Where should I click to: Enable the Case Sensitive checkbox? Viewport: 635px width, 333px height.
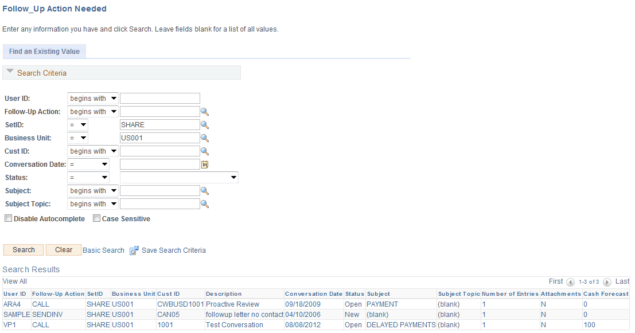pyautogui.click(x=96, y=218)
